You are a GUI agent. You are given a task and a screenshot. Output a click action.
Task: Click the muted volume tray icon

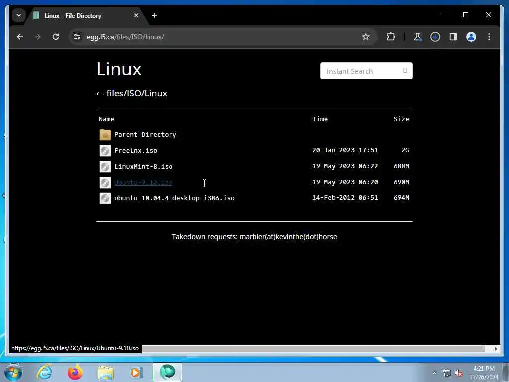[x=459, y=373]
